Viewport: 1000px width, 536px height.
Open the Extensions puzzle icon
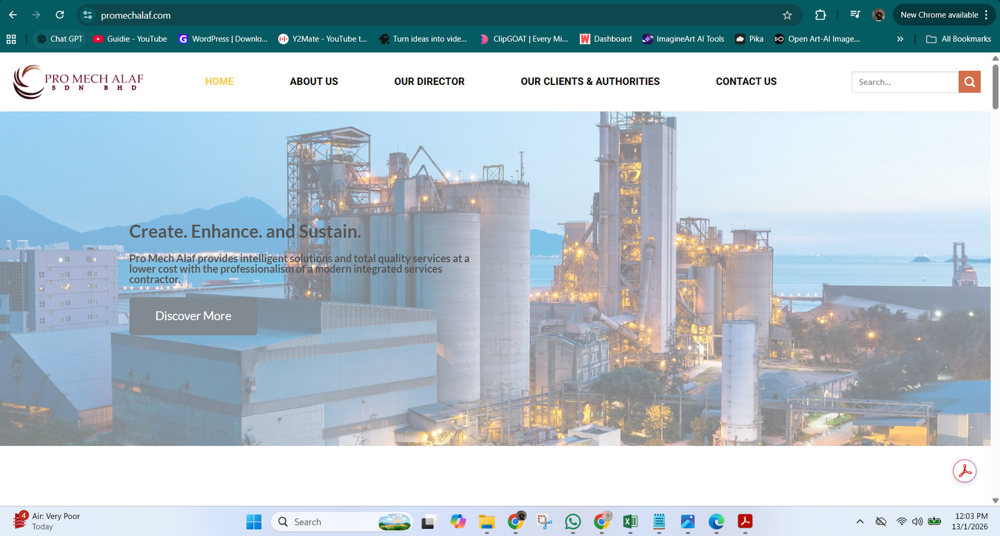pos(821,15)
